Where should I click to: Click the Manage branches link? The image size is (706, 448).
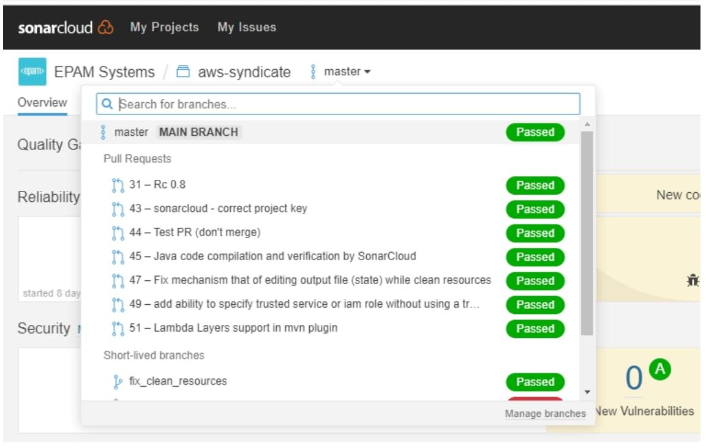(x=544, y=414)
